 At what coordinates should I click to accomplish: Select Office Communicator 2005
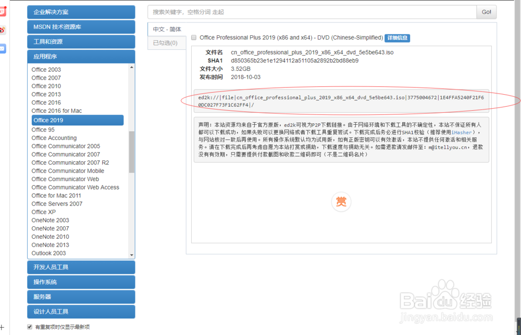(x=66, y=146)
